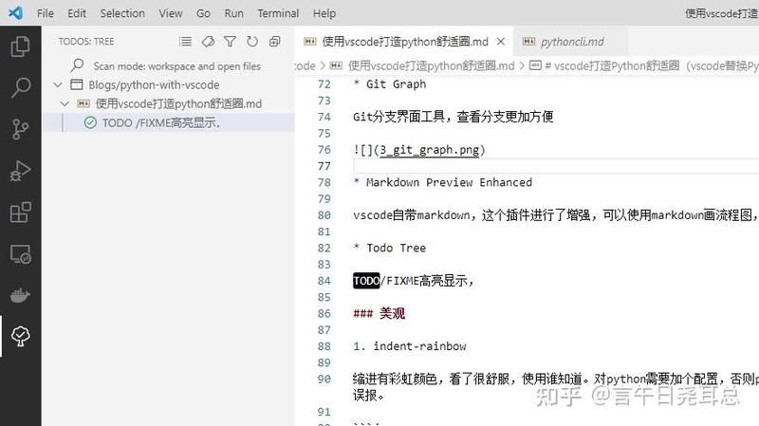The height and width of the screenshot is (426, 759).
Task: Open the Run and Debug view
Action: 20,171
